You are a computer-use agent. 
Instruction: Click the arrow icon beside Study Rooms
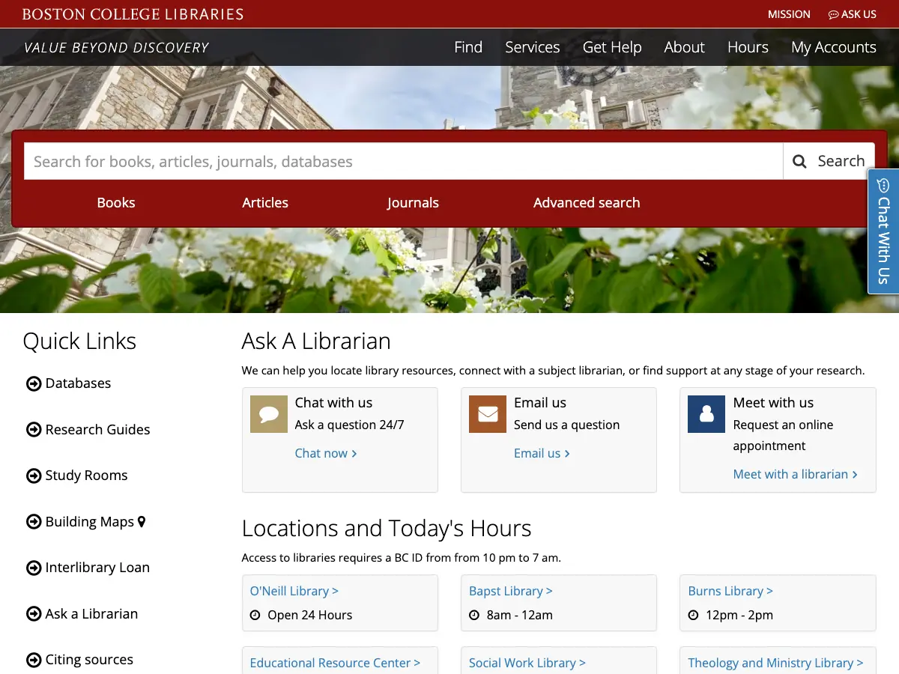(x=34, y=476)
